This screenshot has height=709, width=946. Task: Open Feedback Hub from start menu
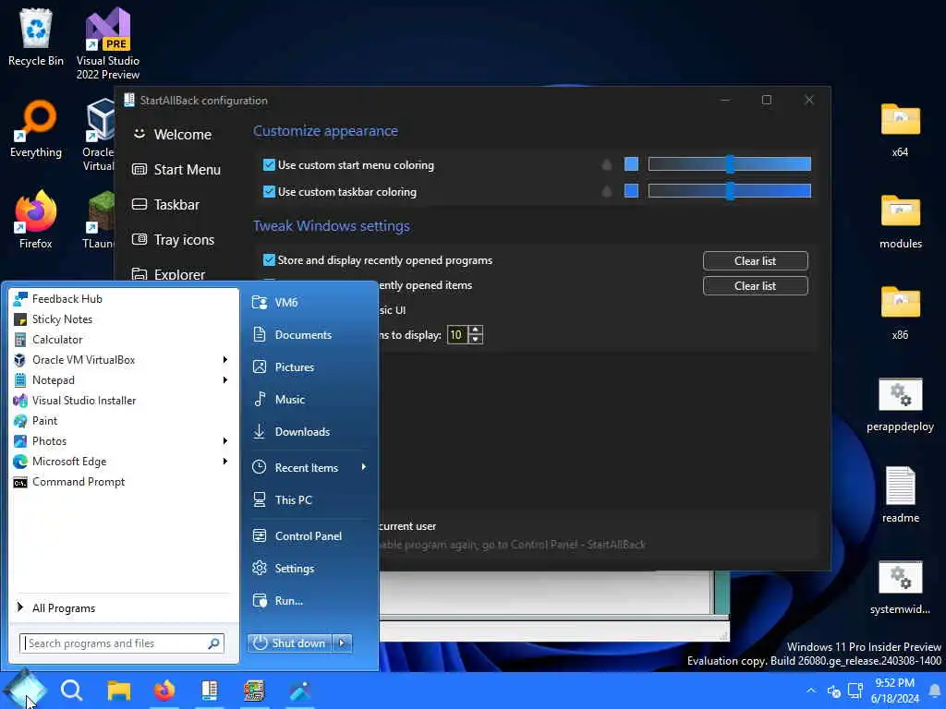pyautogui.click(x=67, y=299)
